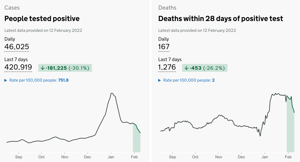Expand cases Rate per 100,000 people: 751.8
300x162 pixels.
point(39,80)
